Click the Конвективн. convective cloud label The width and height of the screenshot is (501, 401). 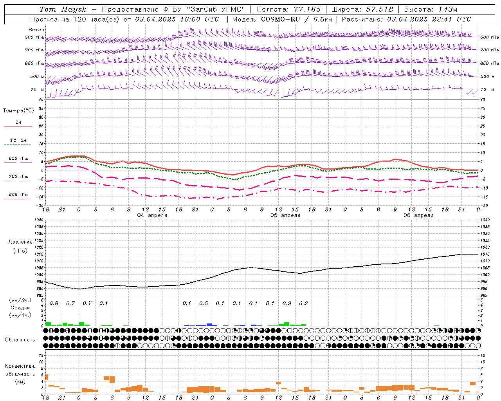(20, 366)
